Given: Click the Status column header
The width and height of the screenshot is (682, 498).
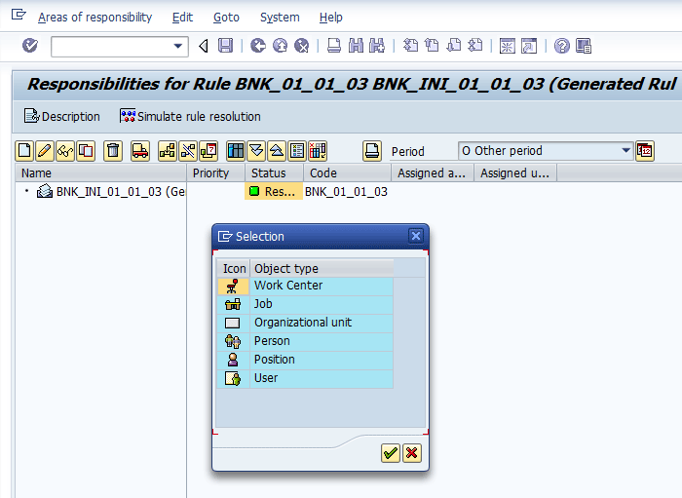Looking at the screenshot, I should point(274,173).
